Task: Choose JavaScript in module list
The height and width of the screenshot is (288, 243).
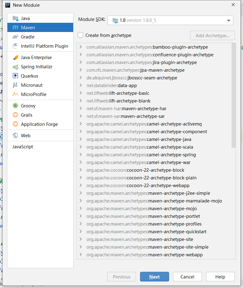Action: 40,147
